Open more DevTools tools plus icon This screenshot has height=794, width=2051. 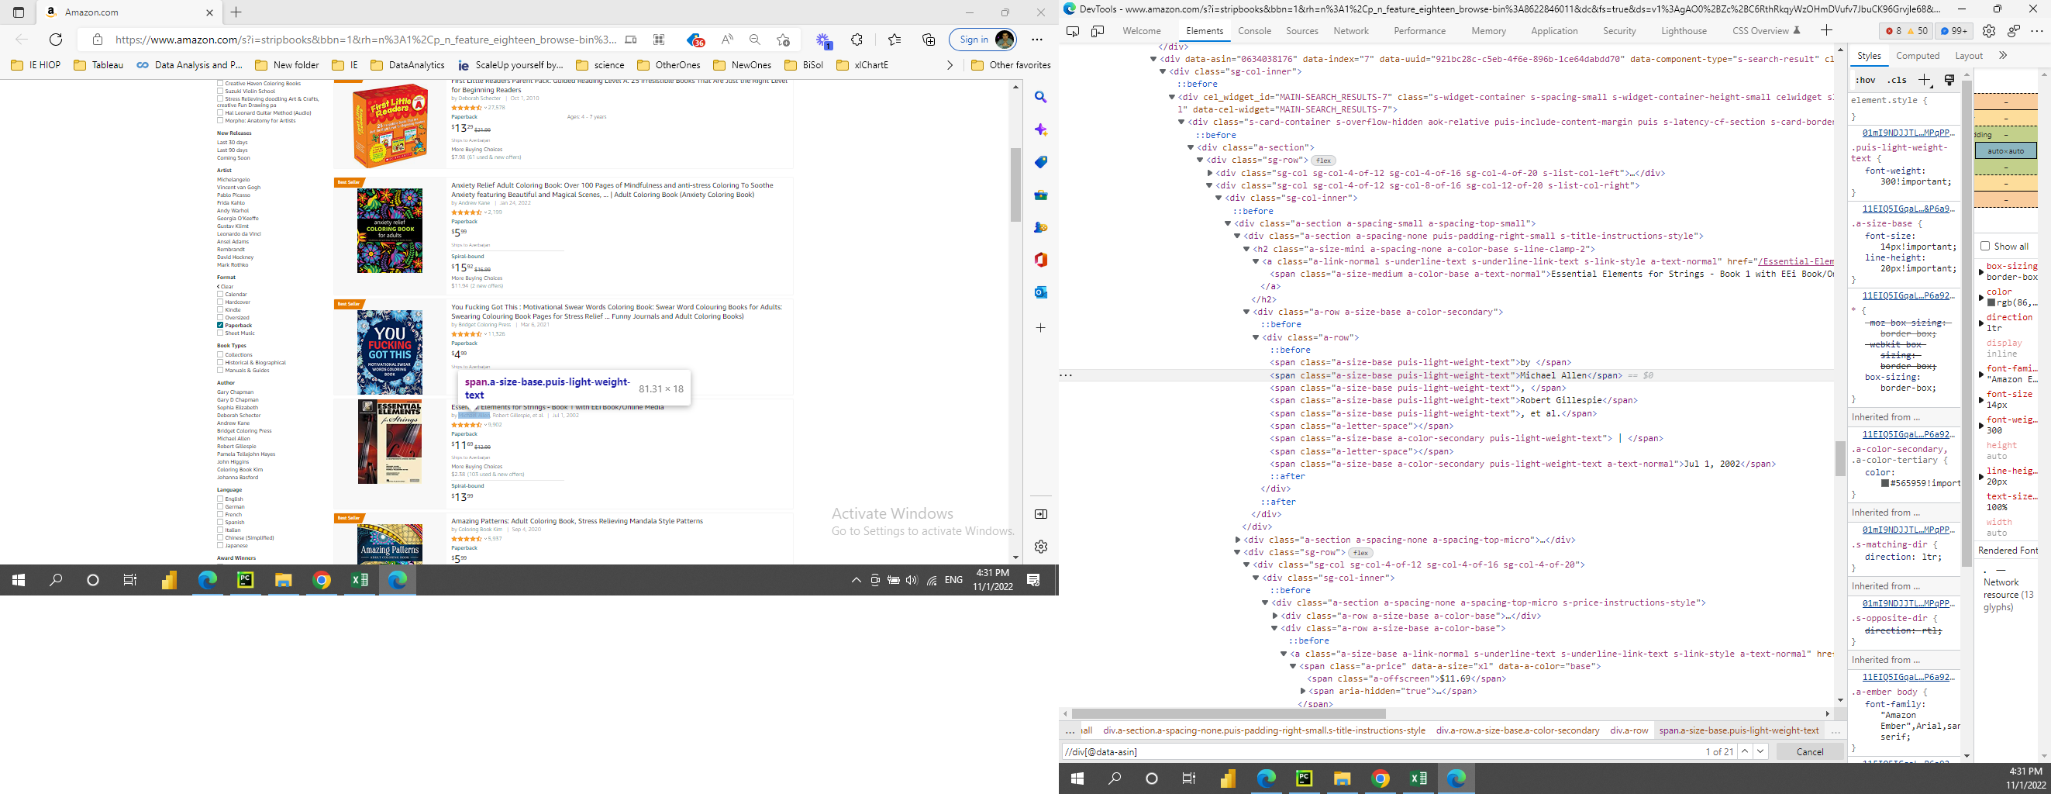pos(1826,30)
